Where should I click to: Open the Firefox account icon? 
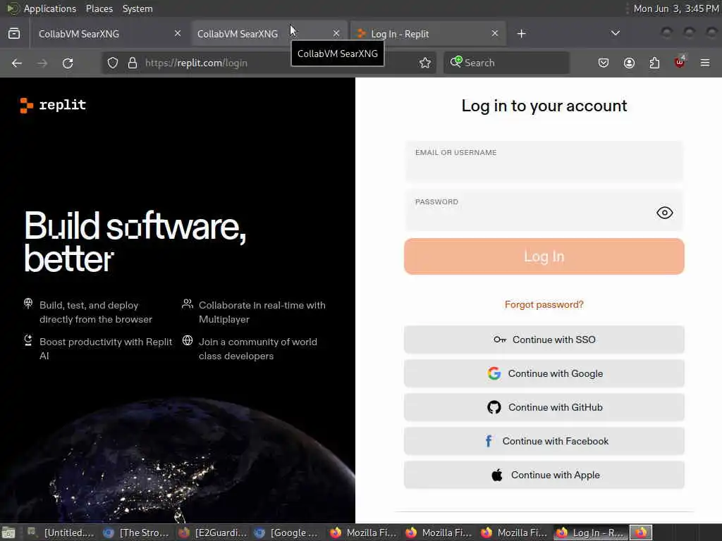coord(629,63)
